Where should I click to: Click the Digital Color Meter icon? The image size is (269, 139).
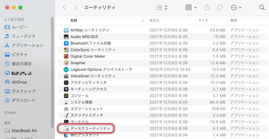[66, 56]
